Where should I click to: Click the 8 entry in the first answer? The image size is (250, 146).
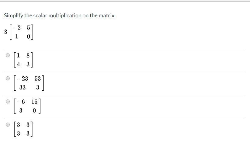pos(28,55)
